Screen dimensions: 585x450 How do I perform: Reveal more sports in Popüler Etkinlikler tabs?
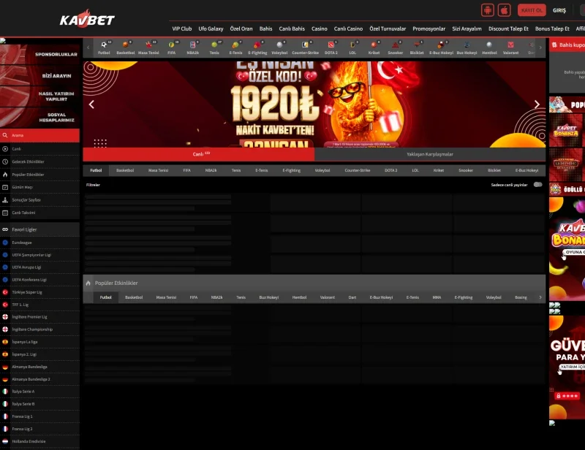pos(540,297)
